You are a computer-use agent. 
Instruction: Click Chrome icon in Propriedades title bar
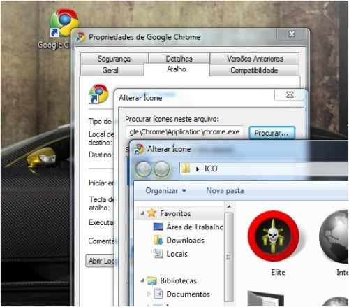(81, 37)
